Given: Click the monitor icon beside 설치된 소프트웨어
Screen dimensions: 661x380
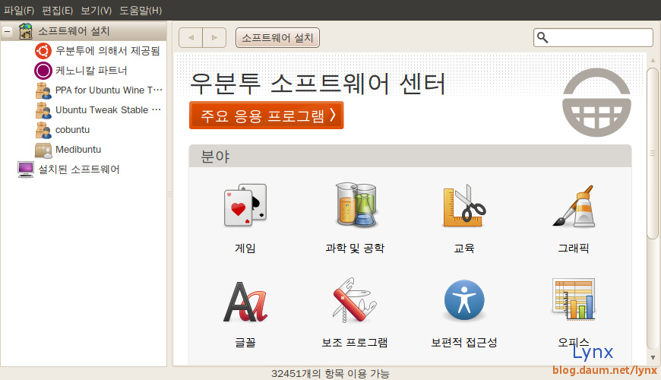Looking at the screenshot, I should pyautogui.click(x=26, y=169).
